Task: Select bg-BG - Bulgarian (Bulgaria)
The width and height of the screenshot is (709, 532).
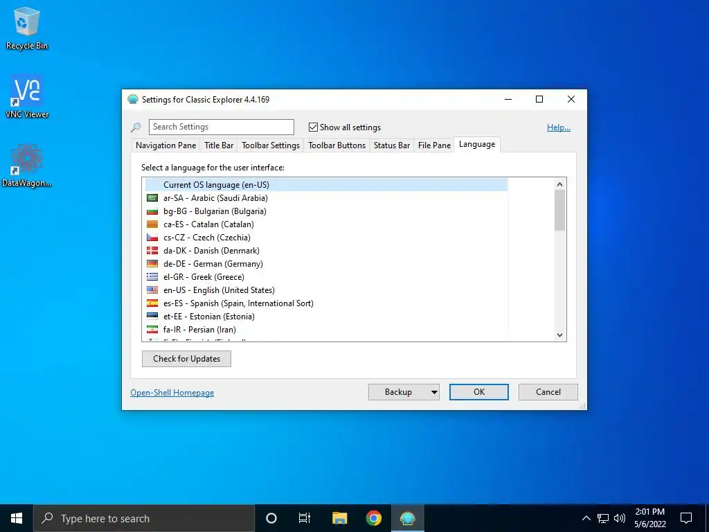Action: pos(326,211)
